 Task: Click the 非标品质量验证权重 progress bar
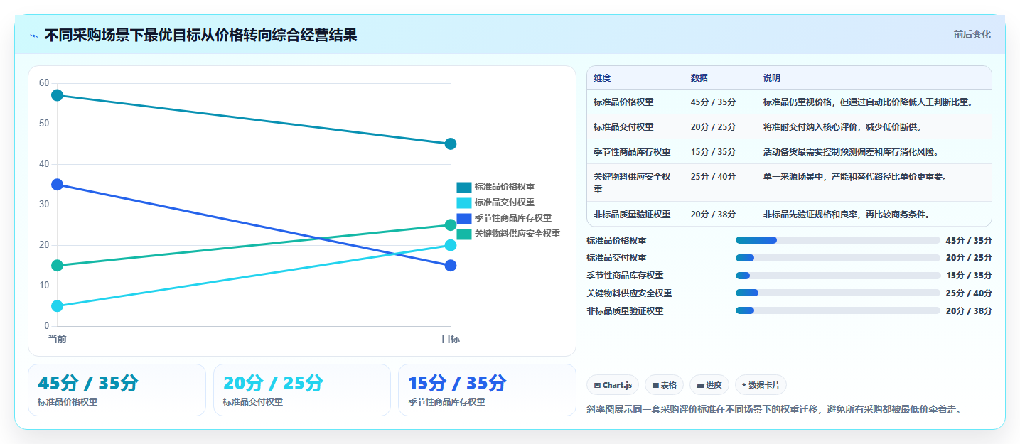tap(838, 310)
